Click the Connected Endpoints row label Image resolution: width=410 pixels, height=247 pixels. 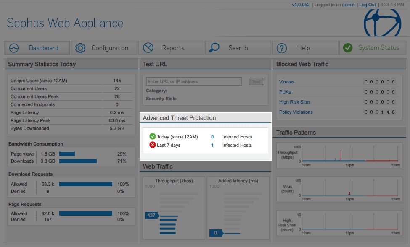point(32,104)
